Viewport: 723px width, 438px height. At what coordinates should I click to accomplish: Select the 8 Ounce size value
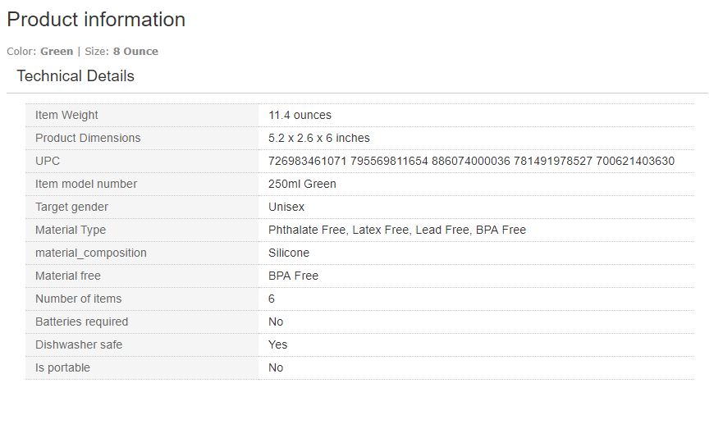135,52
